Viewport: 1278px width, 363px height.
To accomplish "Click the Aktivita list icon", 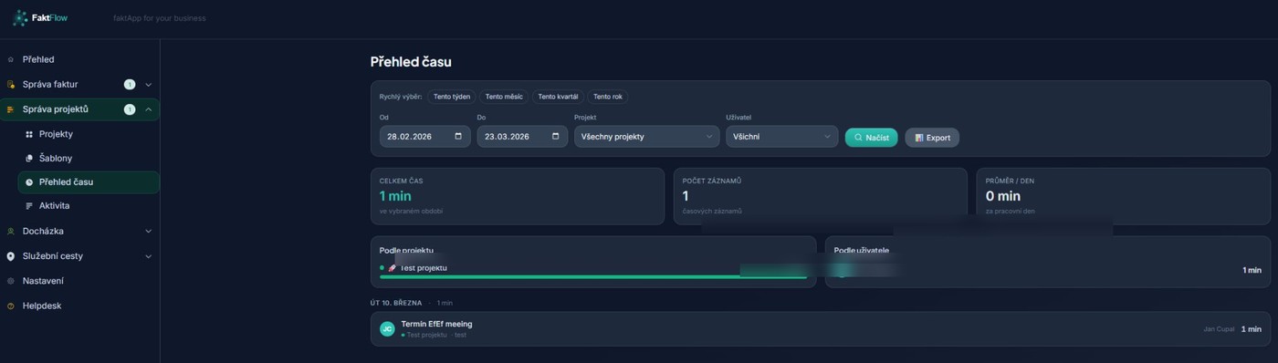I will coord(29,206).
